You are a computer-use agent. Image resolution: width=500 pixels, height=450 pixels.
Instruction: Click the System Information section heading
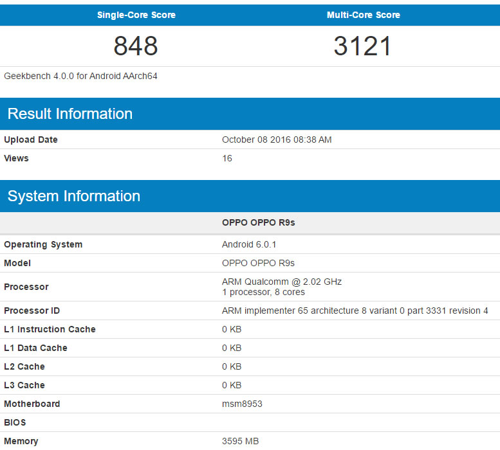coord(74,196)
